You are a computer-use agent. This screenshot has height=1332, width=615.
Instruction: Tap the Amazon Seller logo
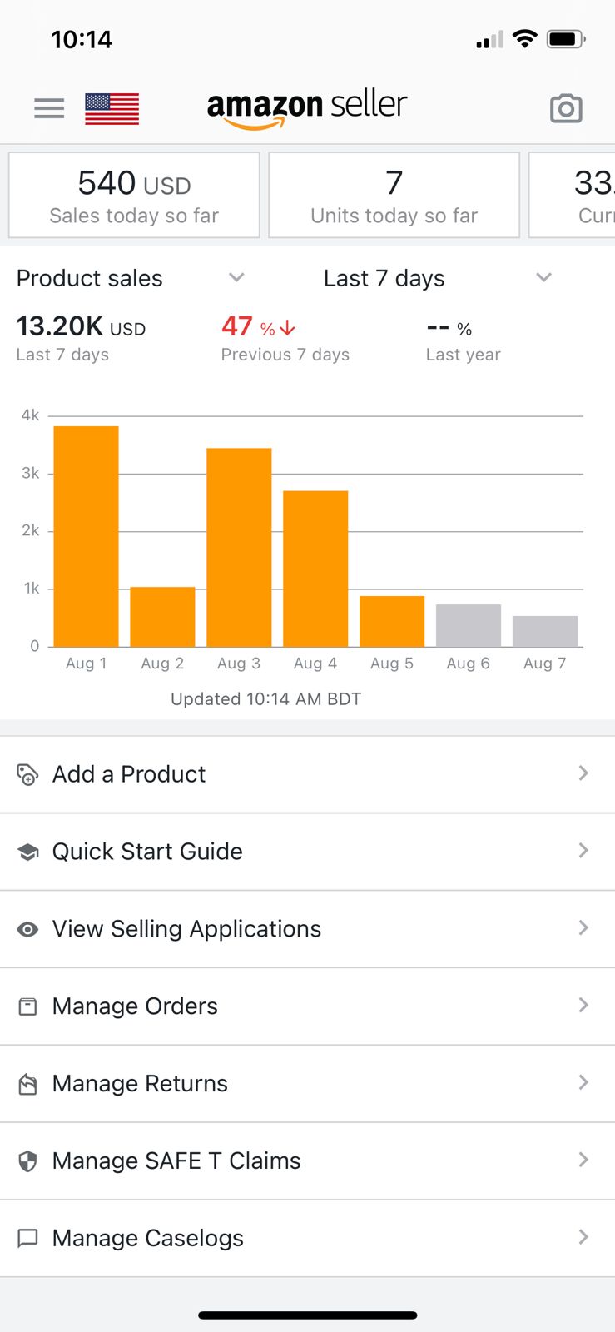point(307,108)
